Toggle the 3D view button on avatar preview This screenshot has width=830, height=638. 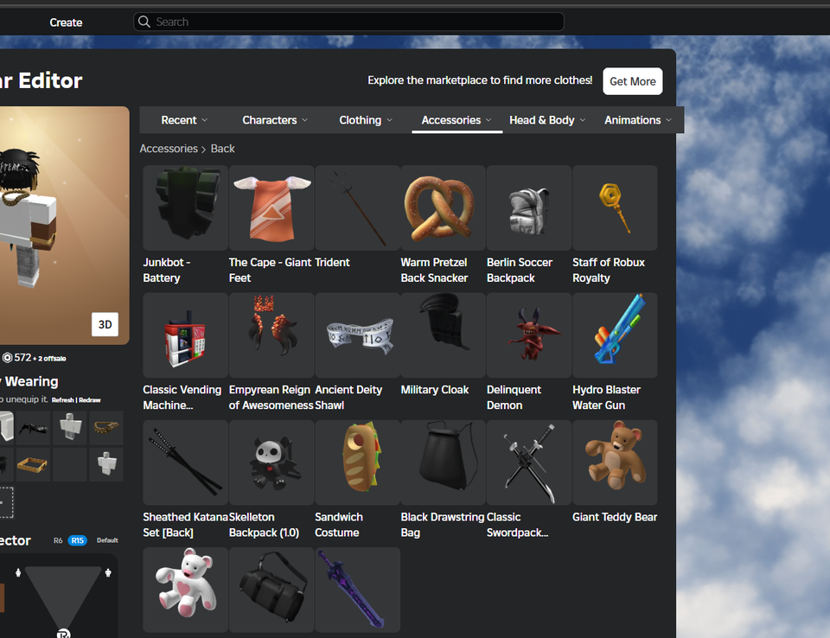(x=105, y=324)
